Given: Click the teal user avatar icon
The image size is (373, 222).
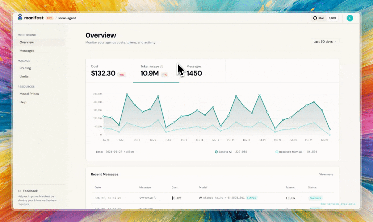Looking at the screenshot, I should [350, 18].
